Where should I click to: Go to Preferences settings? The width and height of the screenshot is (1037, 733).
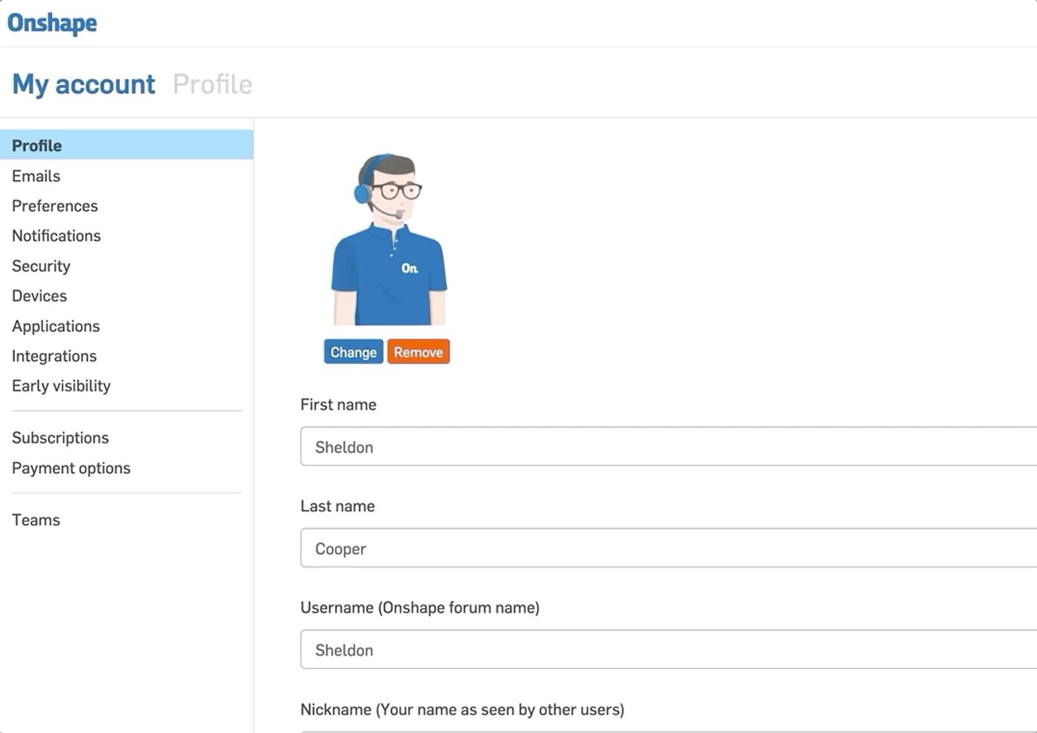click(x=55, y=205)
